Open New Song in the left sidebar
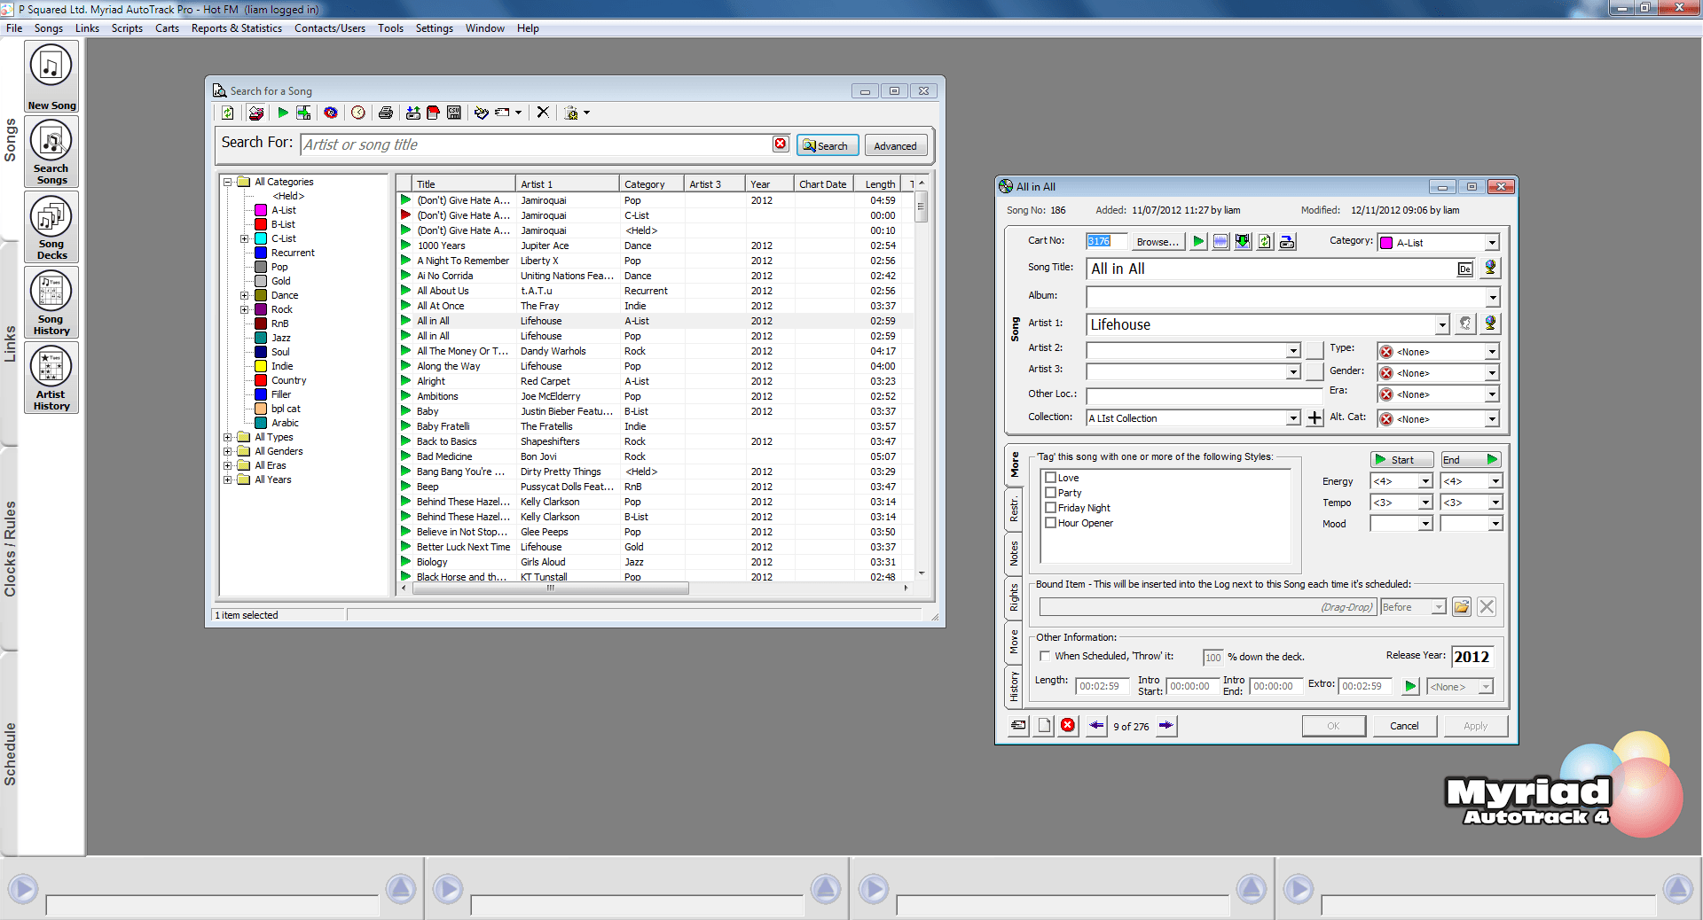1703x920 pixels. [51, 76]
